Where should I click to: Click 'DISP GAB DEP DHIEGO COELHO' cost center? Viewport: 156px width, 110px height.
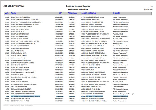96,77
